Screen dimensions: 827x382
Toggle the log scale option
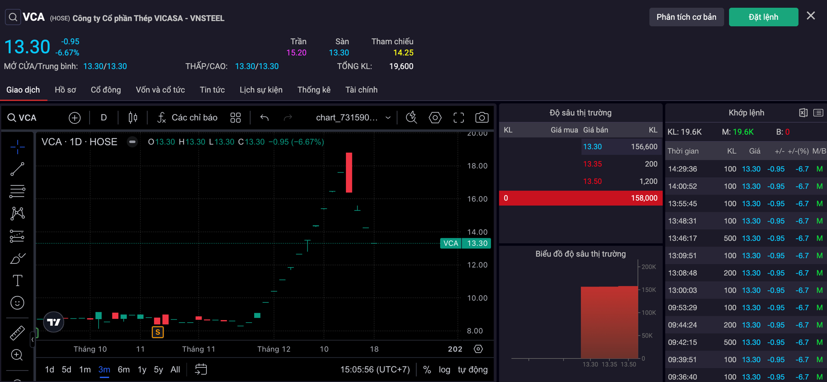point(444,370)
